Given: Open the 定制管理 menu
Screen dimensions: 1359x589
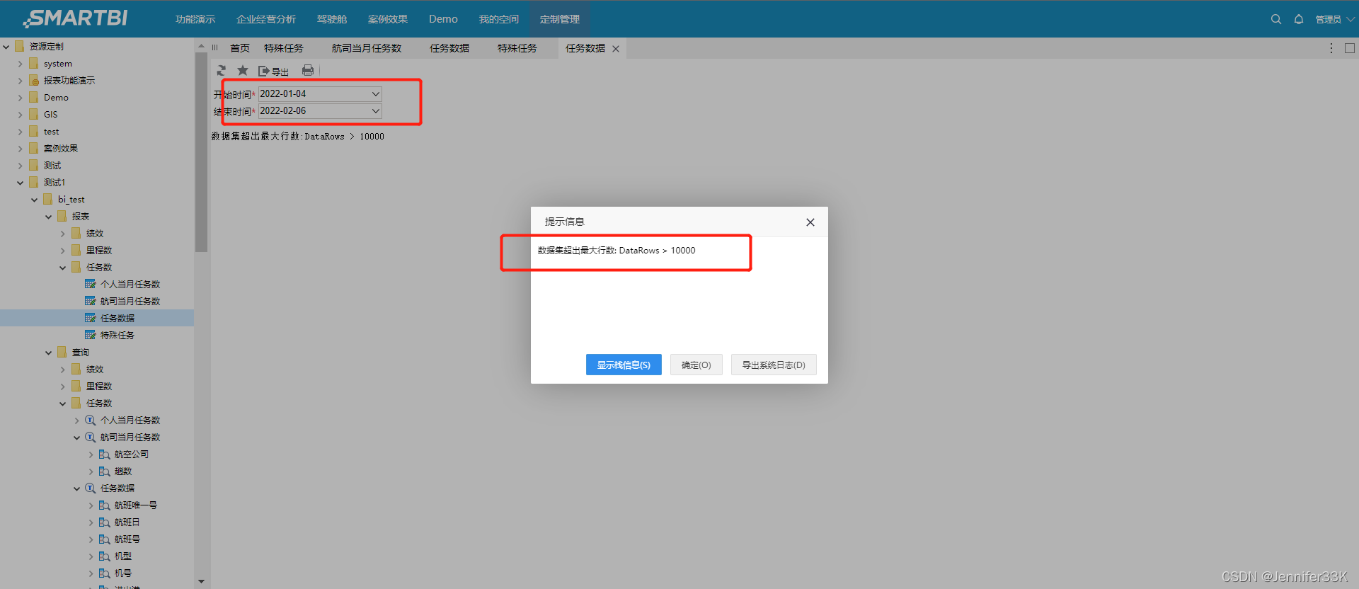Looking at the screenshot, I should 560,19.
